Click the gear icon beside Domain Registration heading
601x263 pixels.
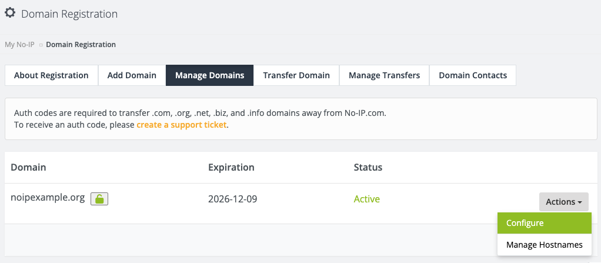pyautogui.click(x=10, y=13)
